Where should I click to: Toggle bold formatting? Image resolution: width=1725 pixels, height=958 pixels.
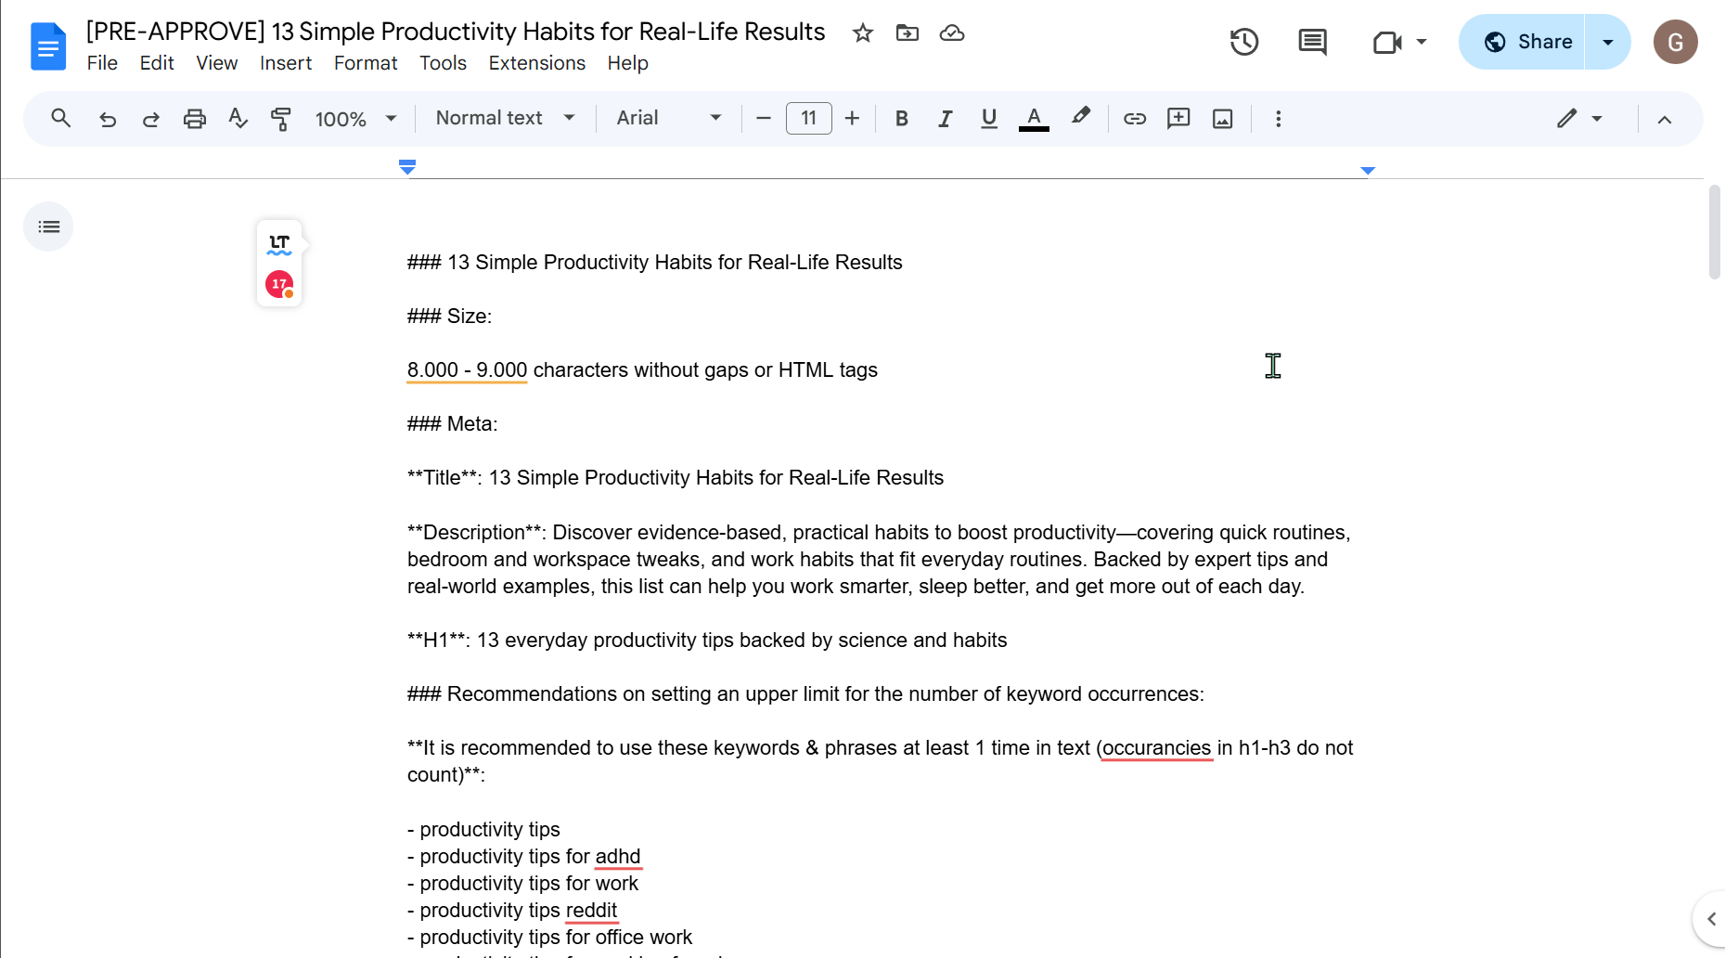pyautogui.click(x=901, y=119)
